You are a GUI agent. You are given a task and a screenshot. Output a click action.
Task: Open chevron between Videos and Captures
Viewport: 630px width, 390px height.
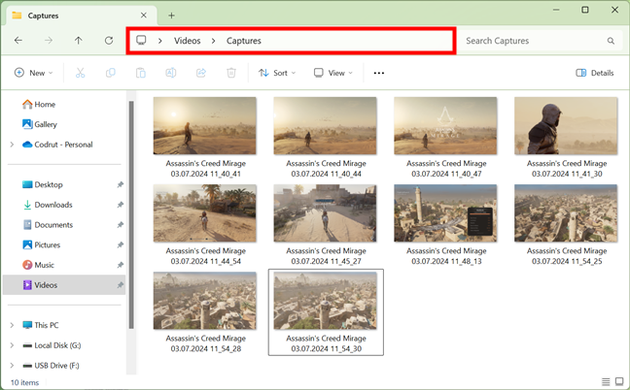click(x=213, y=41)
